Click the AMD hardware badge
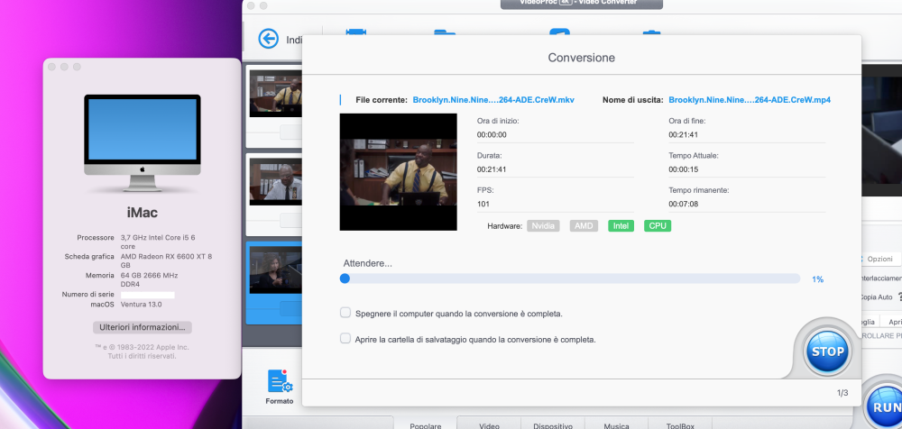The image size is (902, 429). (x=584, y=226)
